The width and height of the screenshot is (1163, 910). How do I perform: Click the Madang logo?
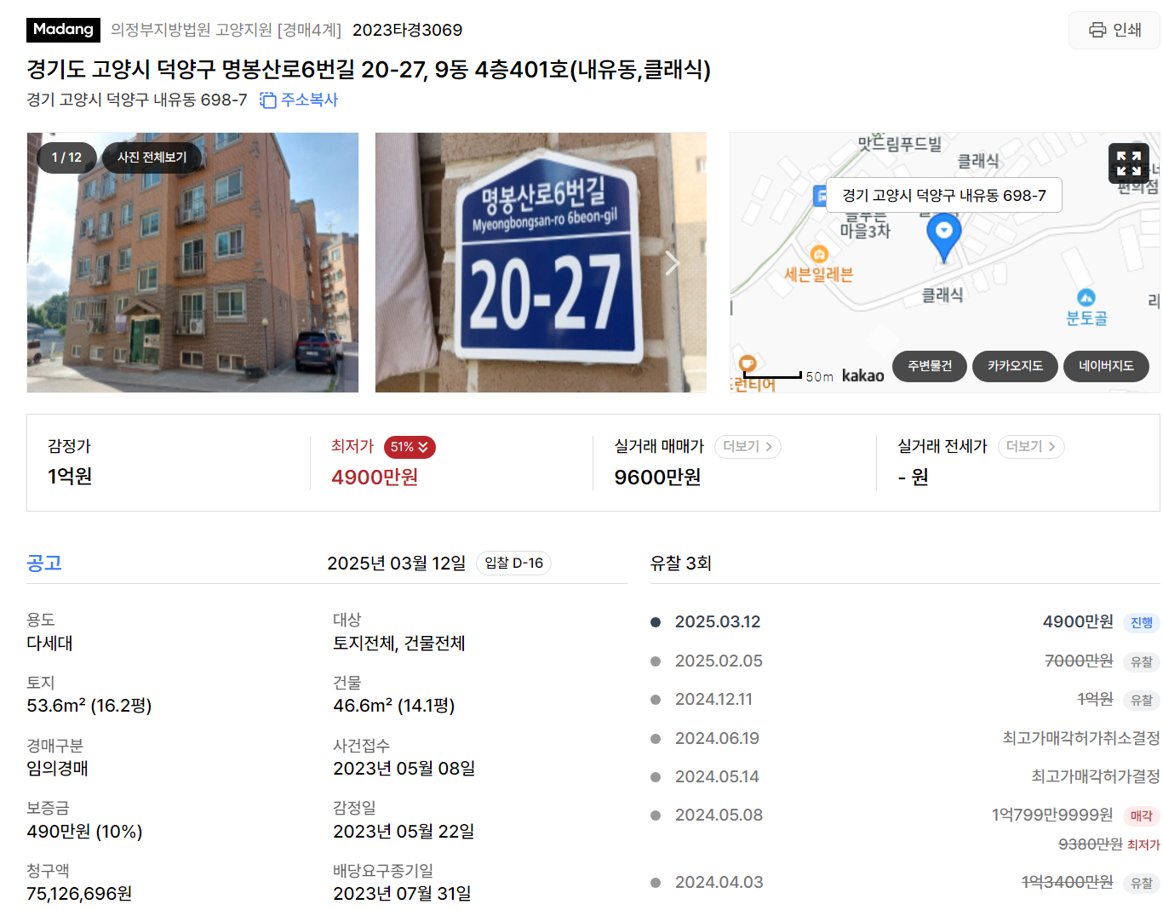click(63, 30)
